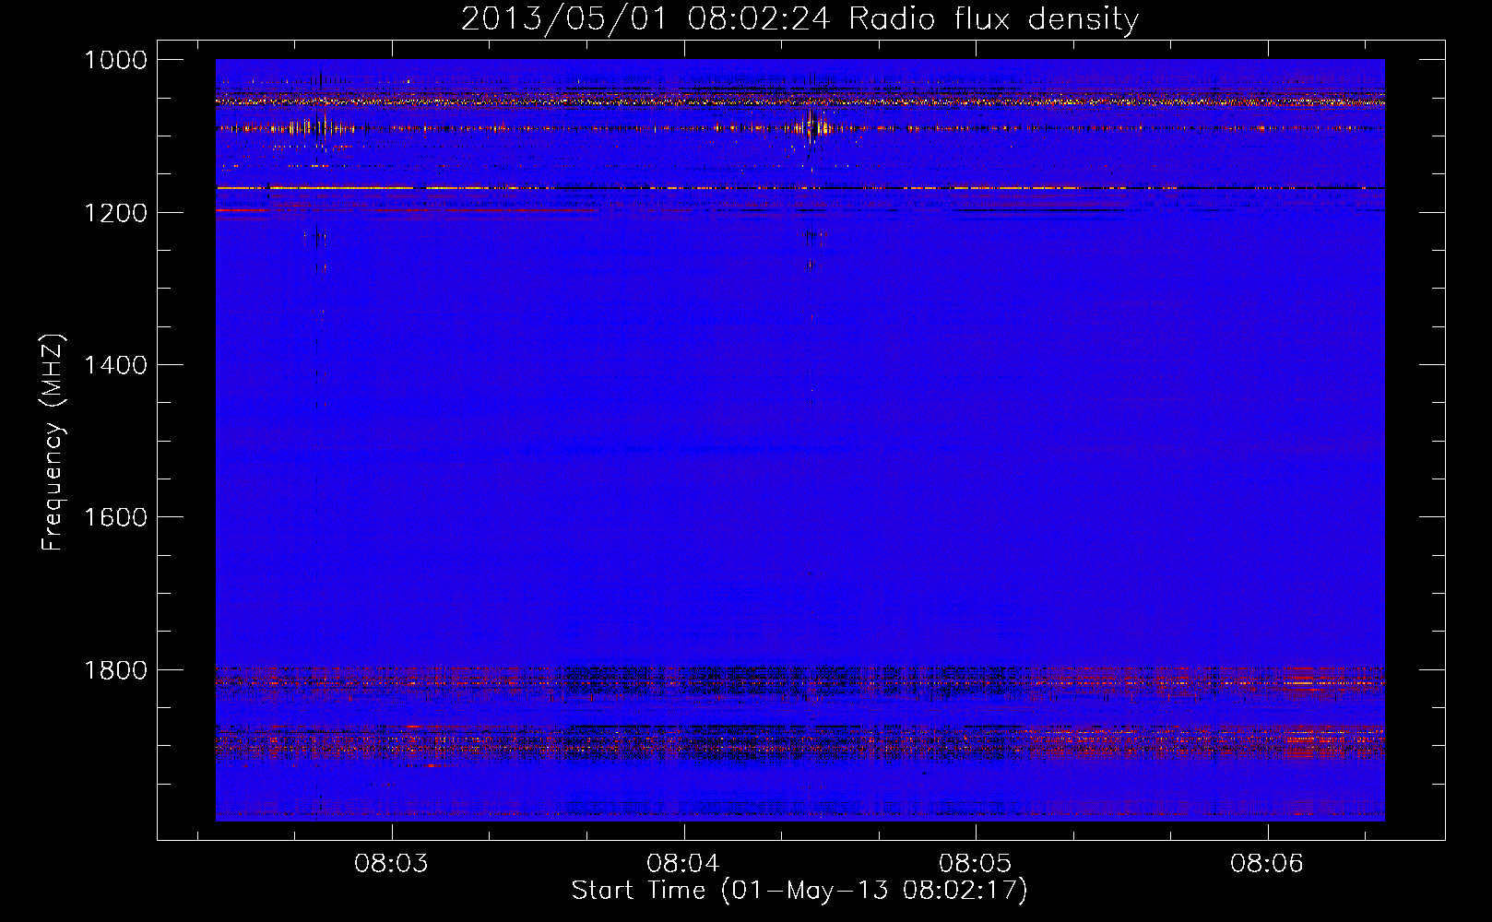This screenshot has width=1492, height=922.
Task: Click the 08:06 time tick label
Action: tap(1267, 863)
